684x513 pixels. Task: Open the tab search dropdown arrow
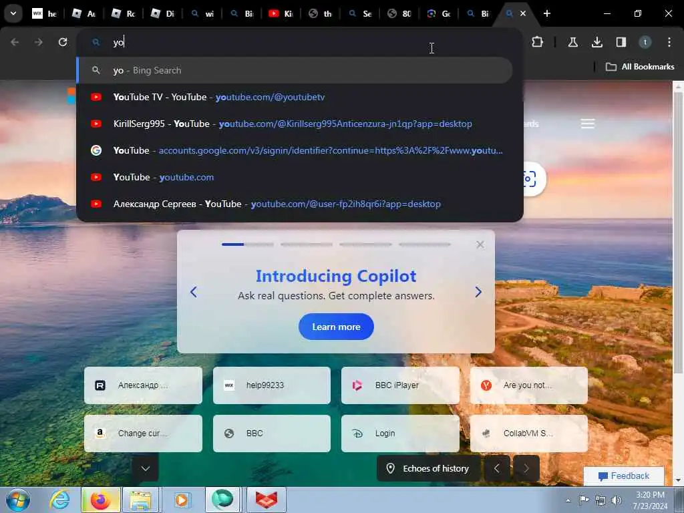pyautogui.click(x=13, y=13)
